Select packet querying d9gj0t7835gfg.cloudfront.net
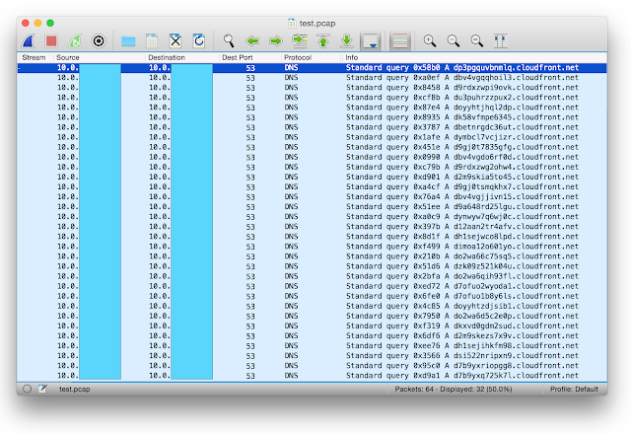Viewport: 631px width, 434px height. [x=312, y=147]
